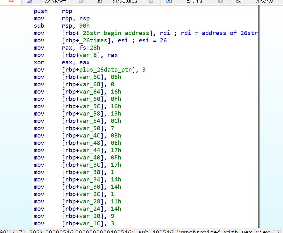The height and width of the screenshot is (233, 283).
Task: Click the 'rbp, rsp' operands
Action: 76,18
